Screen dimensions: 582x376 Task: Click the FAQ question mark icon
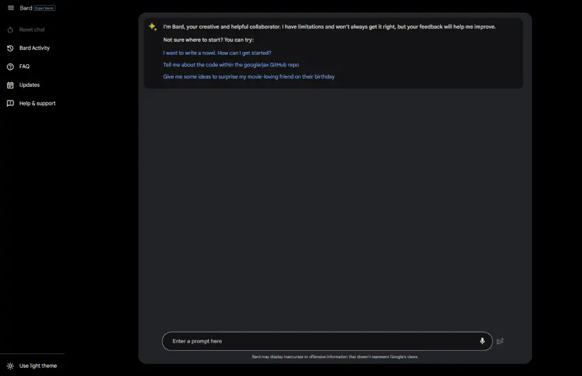tap(10, 67)
